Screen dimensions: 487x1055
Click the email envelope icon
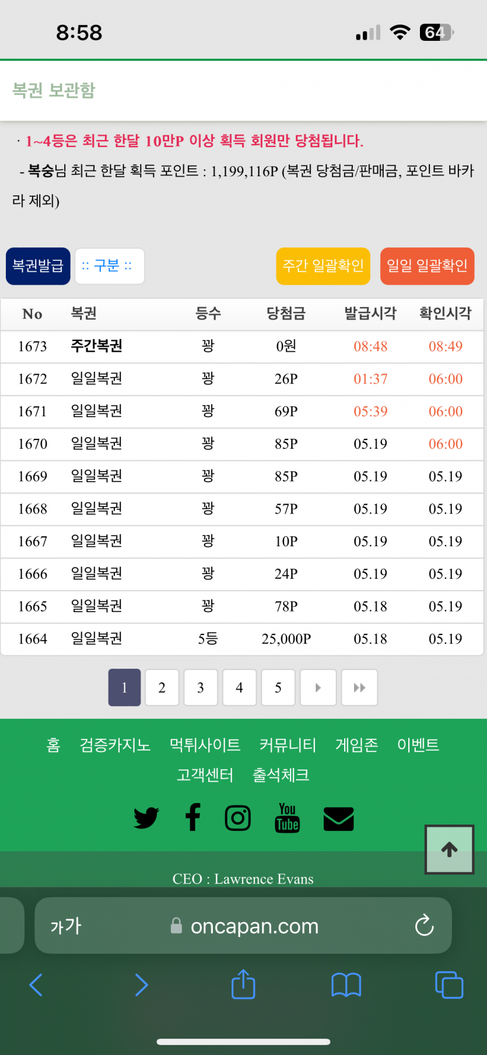pos(338,819)
